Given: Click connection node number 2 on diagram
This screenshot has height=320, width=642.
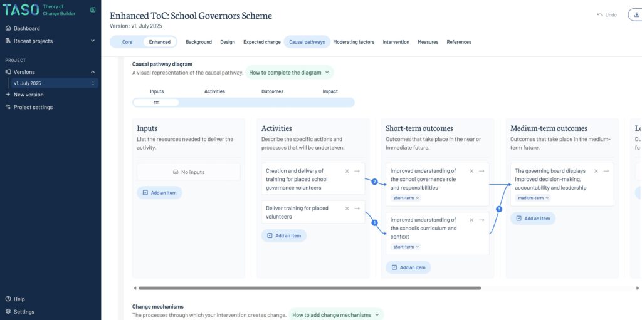Looking at the screenshot, I should click(x=374, y=182).
